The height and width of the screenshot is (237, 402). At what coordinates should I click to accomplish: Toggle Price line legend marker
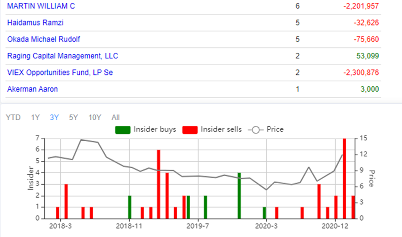coord(255,130)
